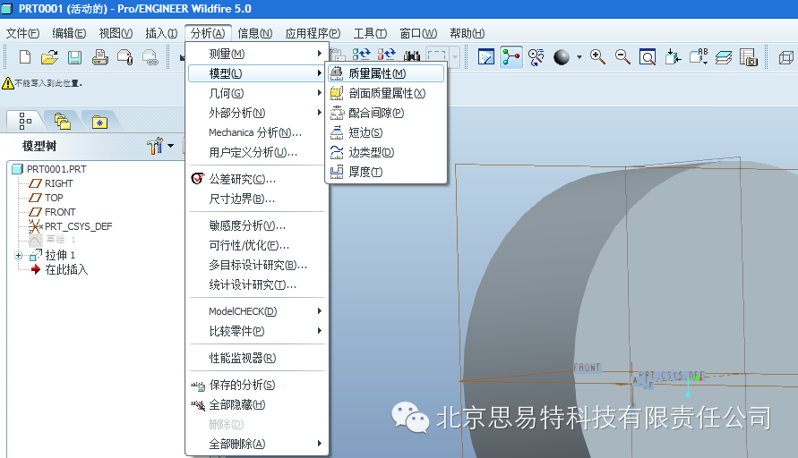Screen dimensions: 798x458
Task: Click the Save disk icon
Action: coord(75,57)
